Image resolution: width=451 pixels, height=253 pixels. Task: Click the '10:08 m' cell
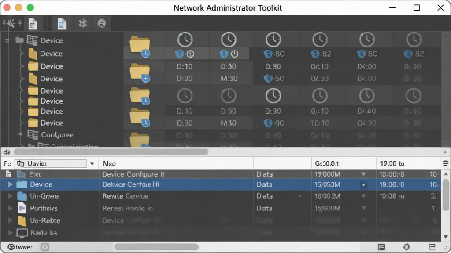392,196
